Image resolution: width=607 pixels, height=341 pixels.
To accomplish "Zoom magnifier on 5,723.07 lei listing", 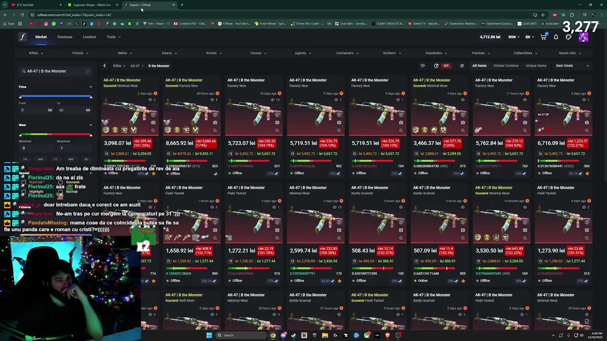I will 277,130.
